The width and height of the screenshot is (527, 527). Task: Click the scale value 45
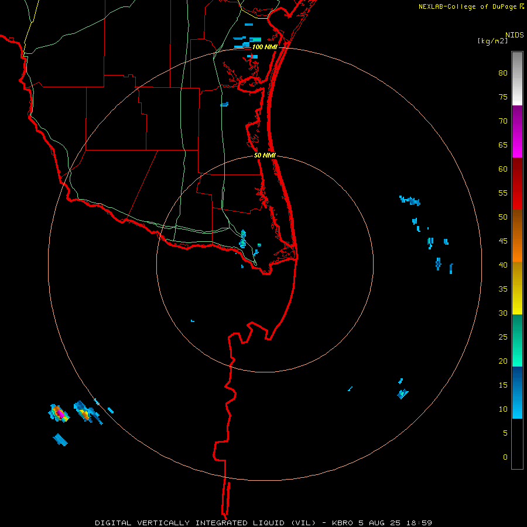[503, 241]
